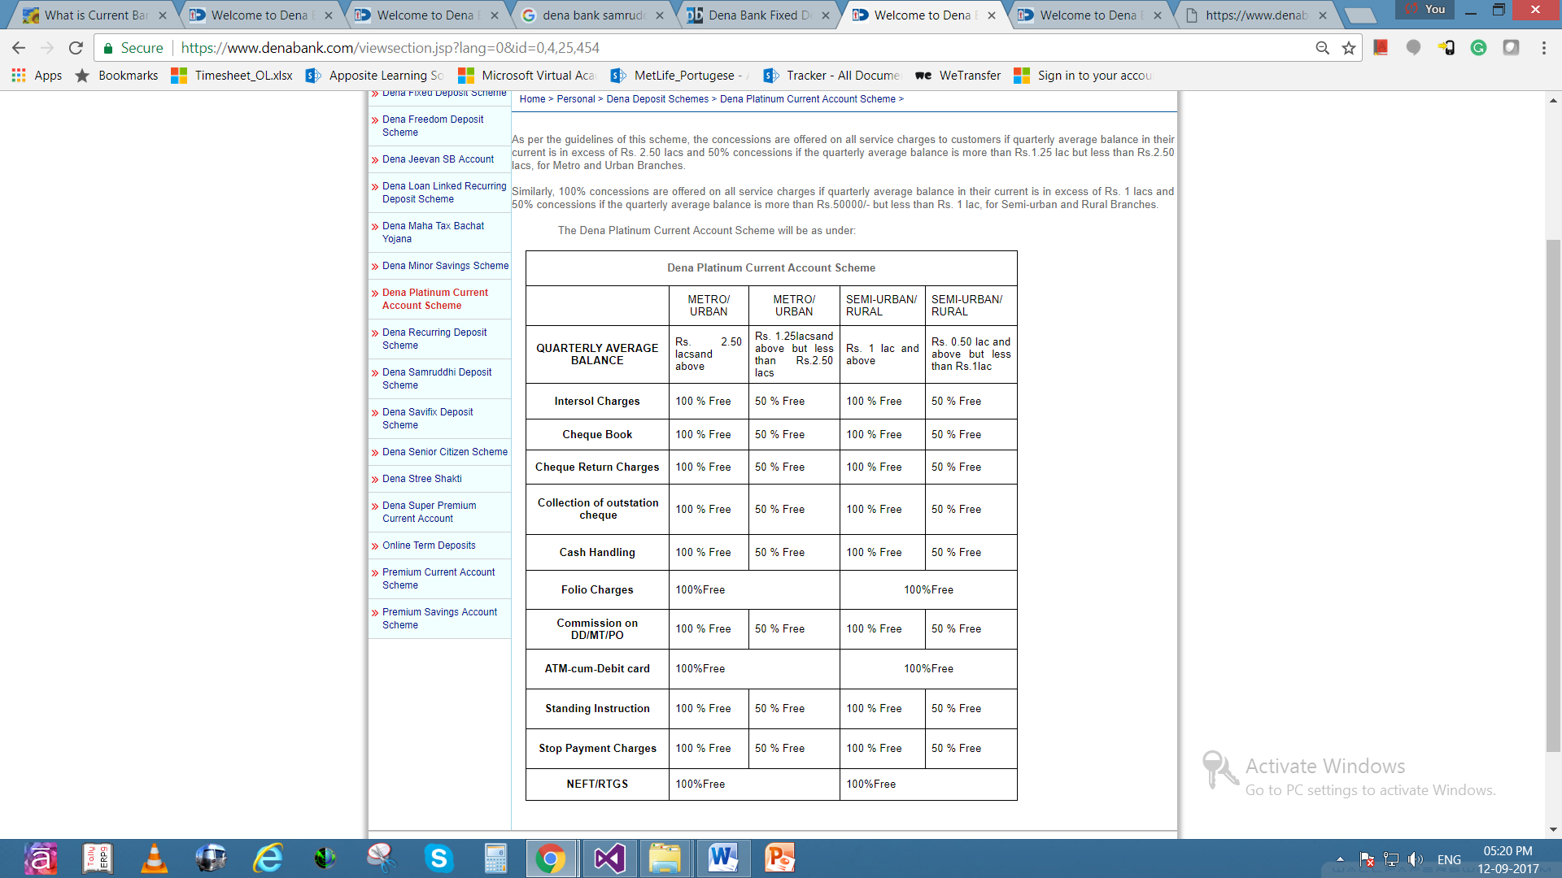Open WeTransfer bookmark
Image resolution: width=1562 pixels, height=878 pixels.
(958, 76)
